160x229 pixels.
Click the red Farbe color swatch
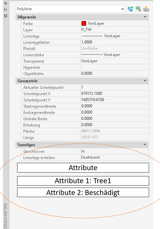click(x=84, y=23)
